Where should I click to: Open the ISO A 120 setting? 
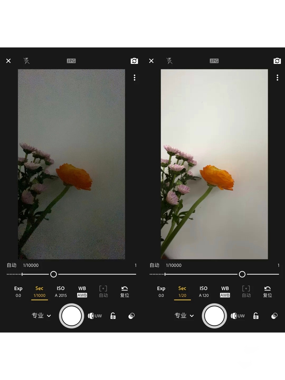[203, 292]
